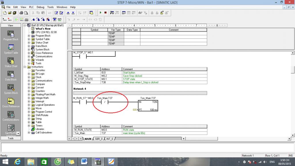The image size is (295, 166).
Task: Expand the Call Subroutines folder
Action: (x=29, y=133)
